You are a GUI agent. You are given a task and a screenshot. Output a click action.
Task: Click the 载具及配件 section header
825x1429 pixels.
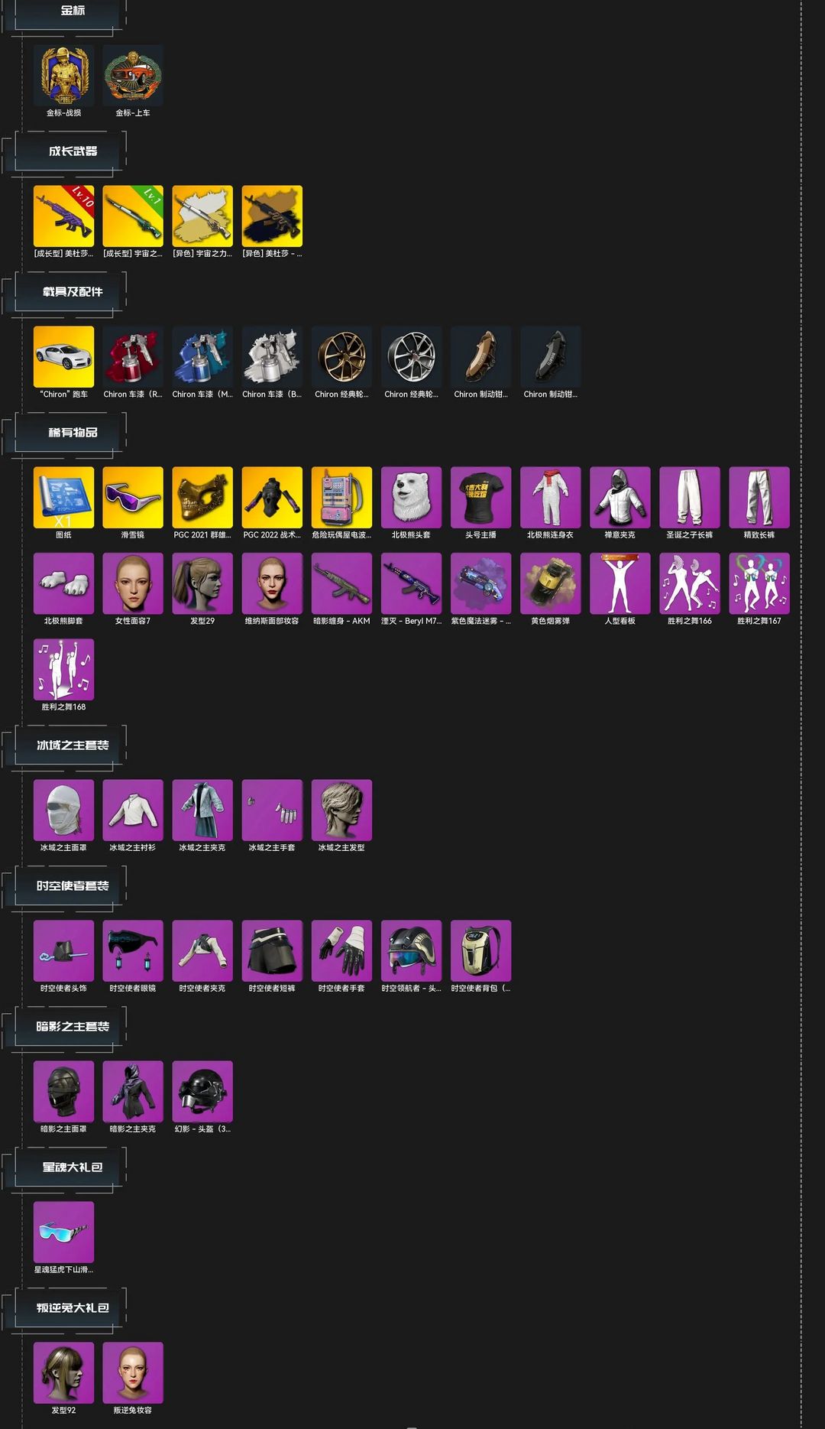pyautogui.click(x=73, y=292)
